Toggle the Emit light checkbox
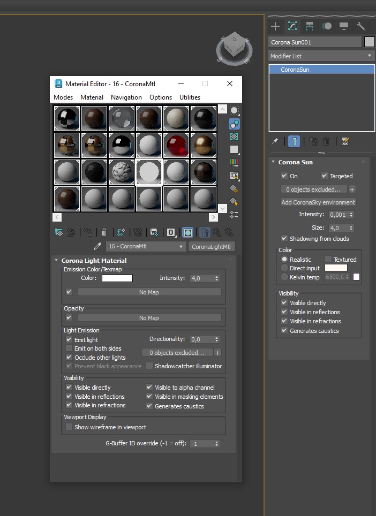 tap(69, 339)
